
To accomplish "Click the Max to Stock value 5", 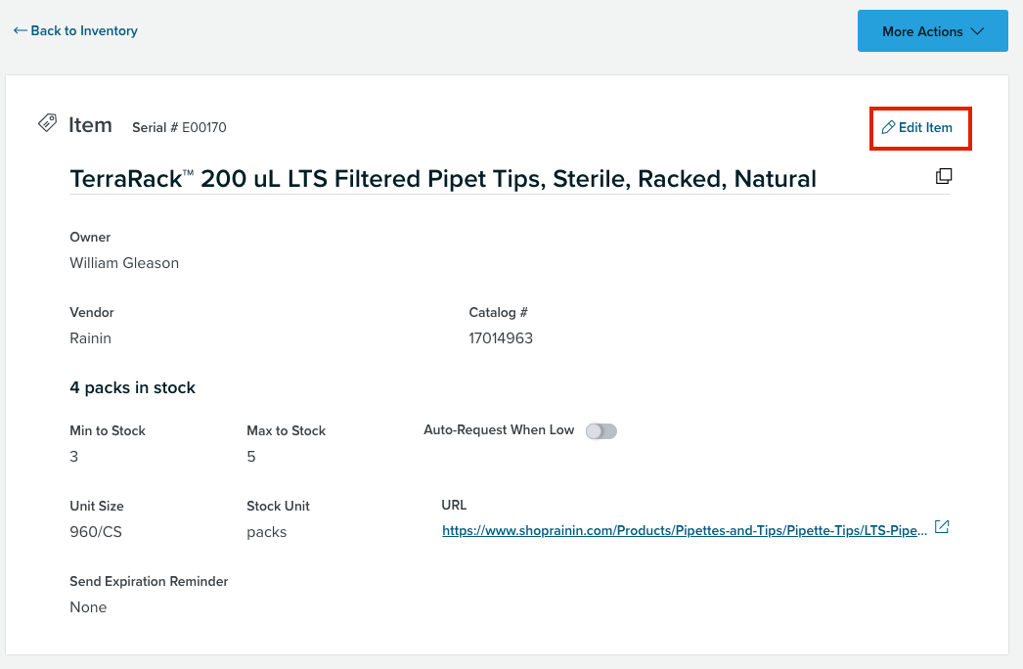I will pyautogui.click(x=251, y=456).
